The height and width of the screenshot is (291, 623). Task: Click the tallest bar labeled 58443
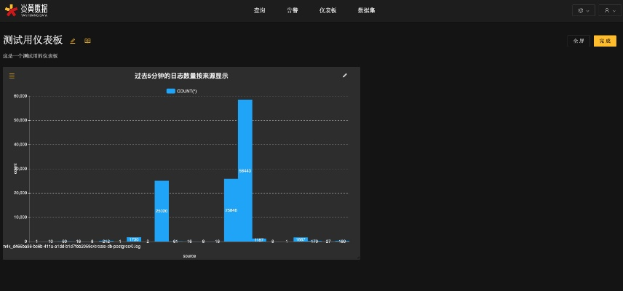(x=245, y=170)
